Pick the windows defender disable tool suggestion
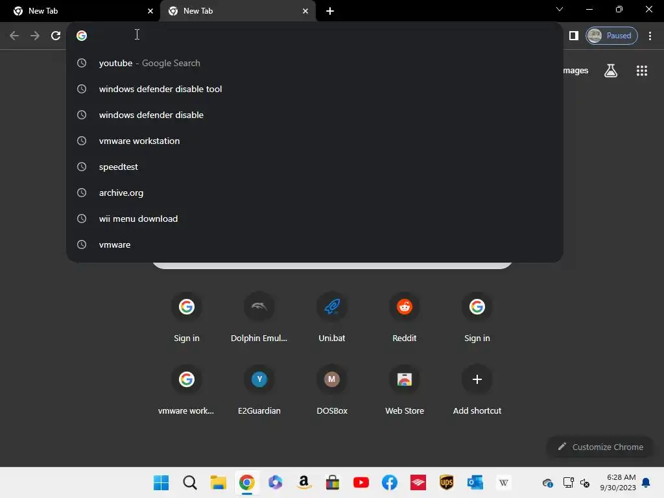 coord(314,89)
